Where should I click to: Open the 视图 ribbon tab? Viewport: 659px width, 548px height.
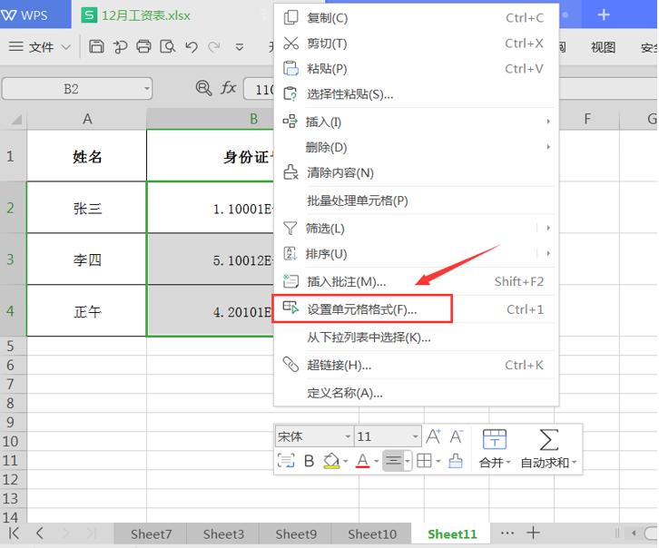603,47
